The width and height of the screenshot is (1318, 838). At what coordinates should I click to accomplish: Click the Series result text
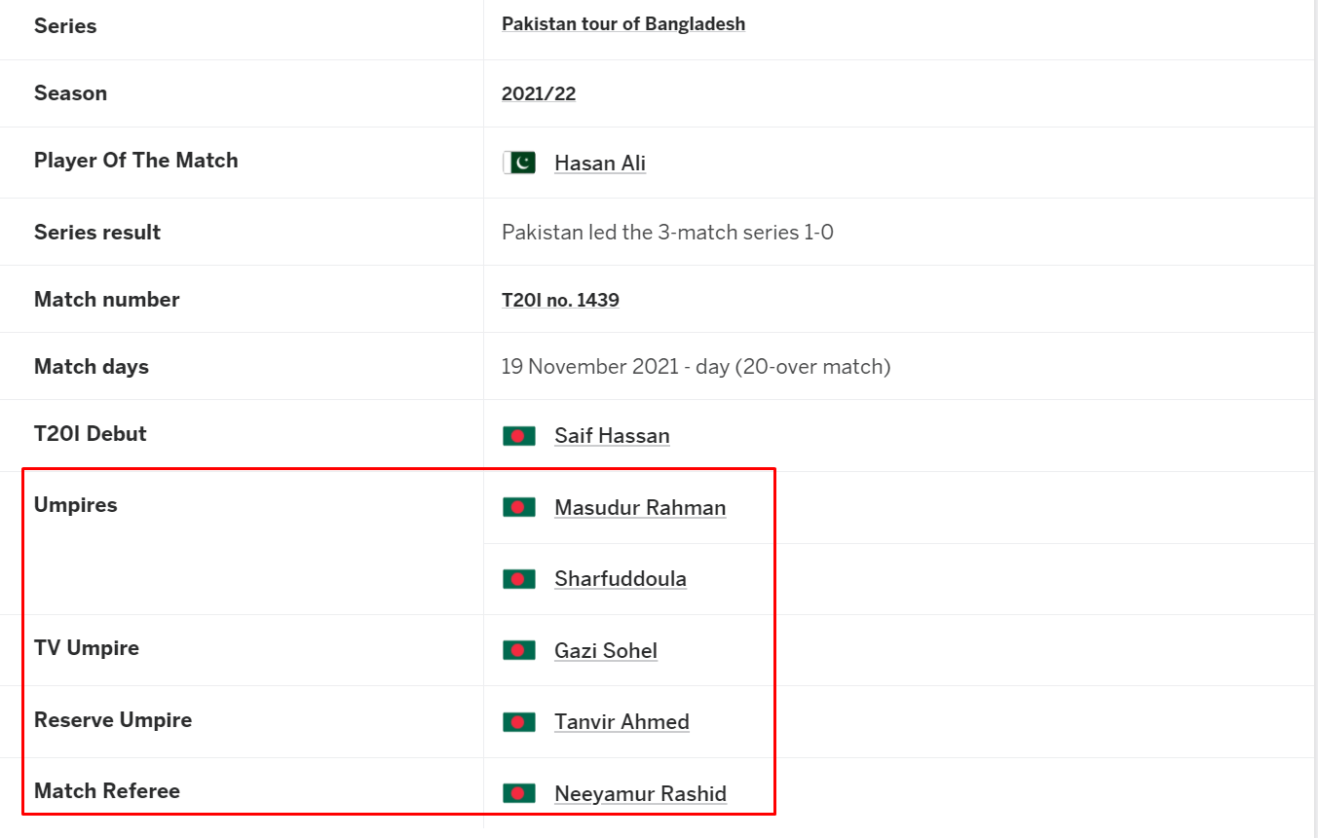(667, 232)
